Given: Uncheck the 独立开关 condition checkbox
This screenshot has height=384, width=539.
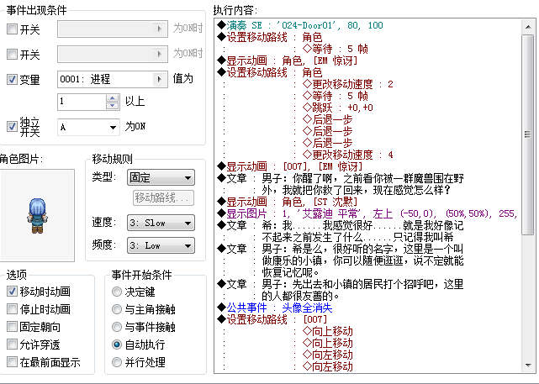Looking at the screenshot, I should tap(12, 127).
